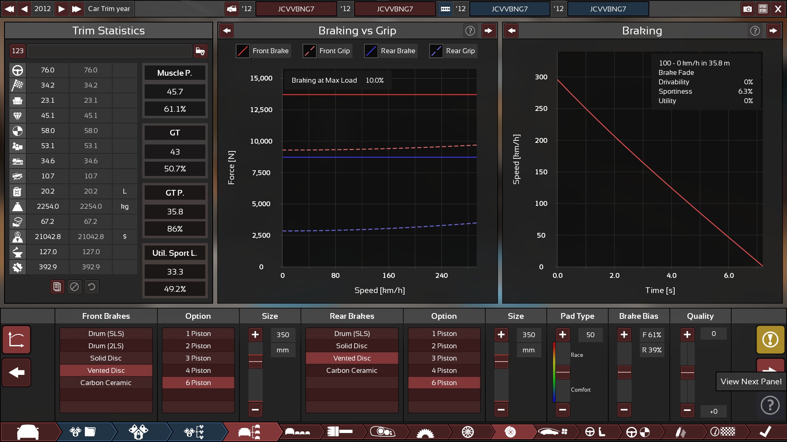Click the car model icon in the top bar
Image resolution: width=787 pixels, height=442 pixels.
pos(232,9)
